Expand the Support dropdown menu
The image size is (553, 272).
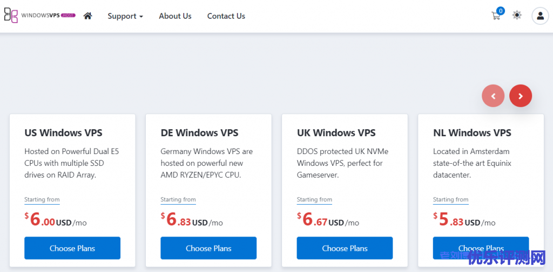click(x=125, y=16)
